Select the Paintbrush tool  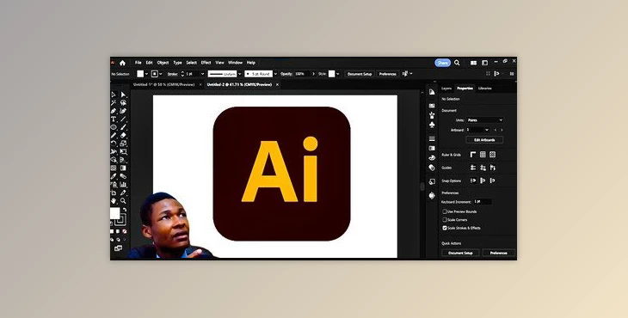coord(123,127)
